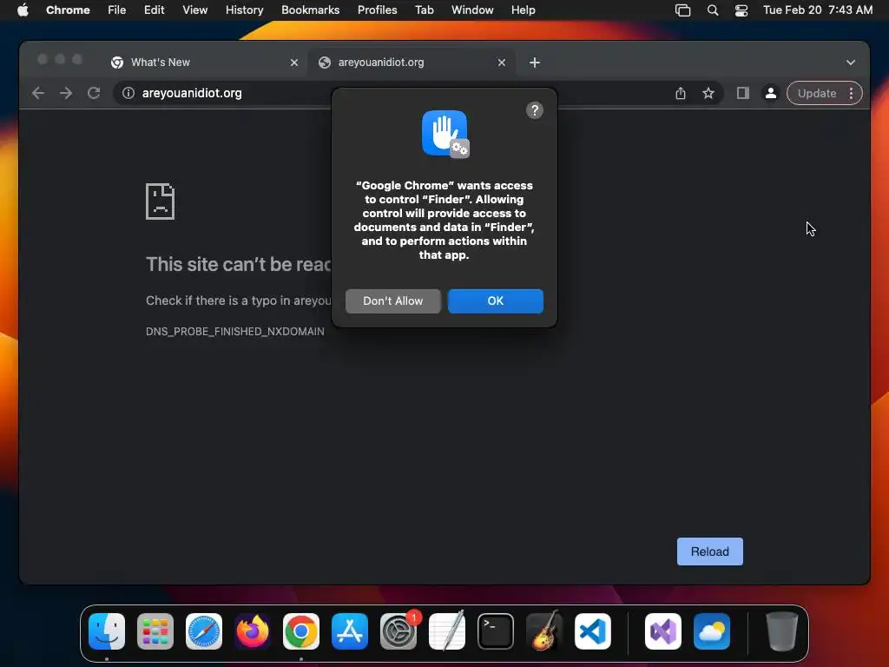This screenshot has height=667, width=889.
Task: Open the Apple menu
Action: (23, 10)
